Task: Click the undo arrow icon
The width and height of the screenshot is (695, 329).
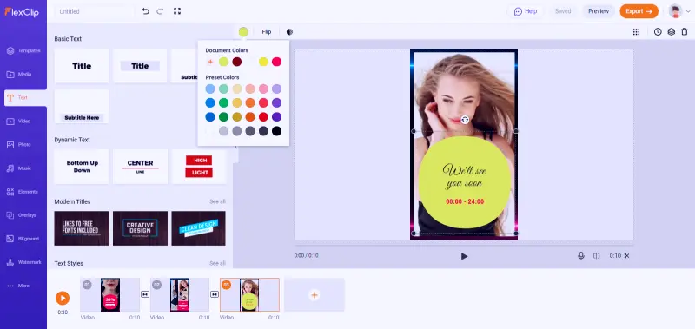Action: tap(145, 11)
